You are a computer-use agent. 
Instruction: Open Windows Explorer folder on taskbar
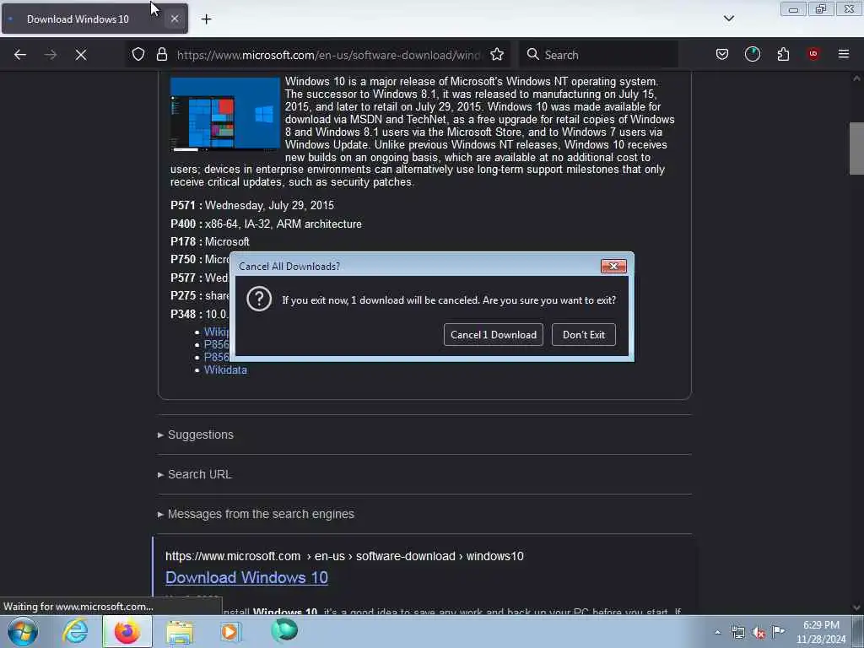(180, 632)
